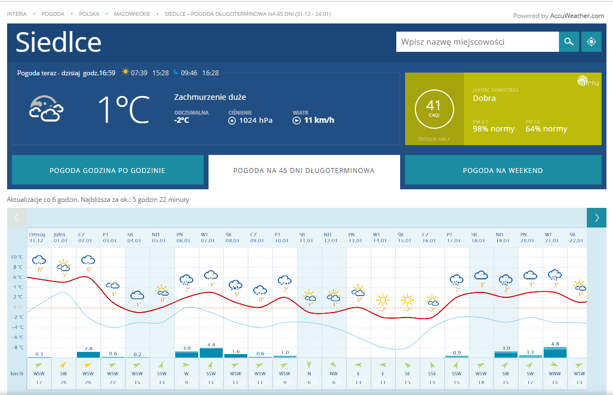The image size is (613, 395).
Task: Click the Airly logo icon
Action: point(588,82)
